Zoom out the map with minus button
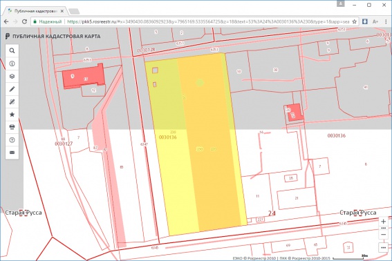 [x=383, y=235]
